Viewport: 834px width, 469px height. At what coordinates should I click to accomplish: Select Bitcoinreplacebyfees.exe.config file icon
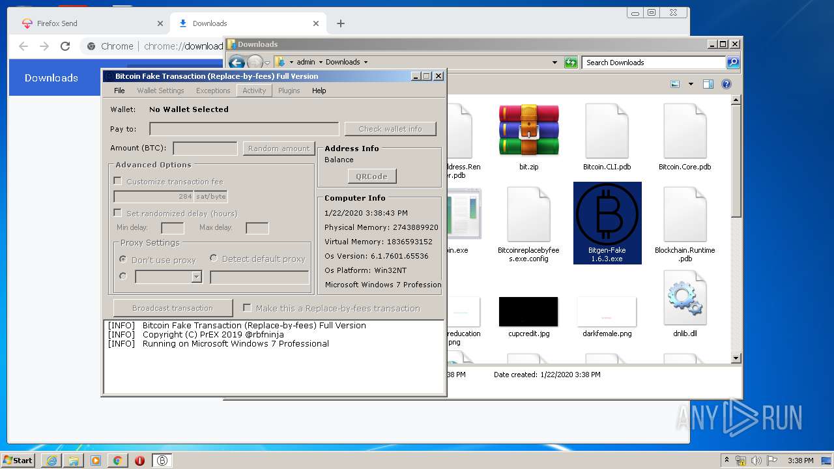[x=528, y=214]
